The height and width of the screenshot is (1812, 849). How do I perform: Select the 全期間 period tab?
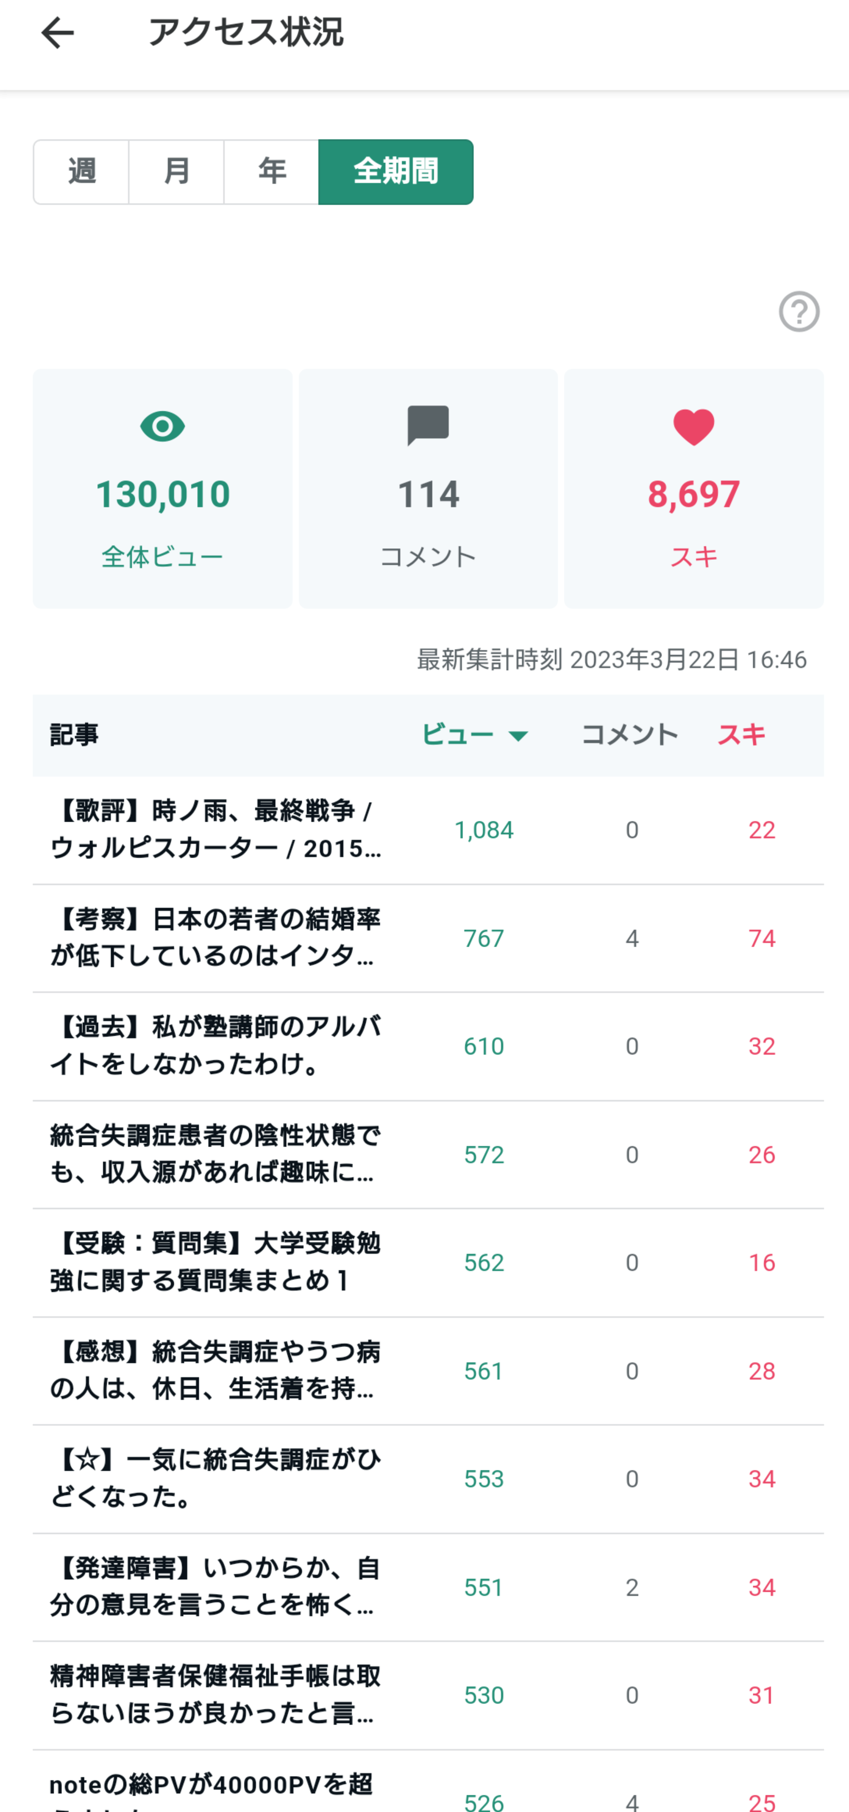396,172
